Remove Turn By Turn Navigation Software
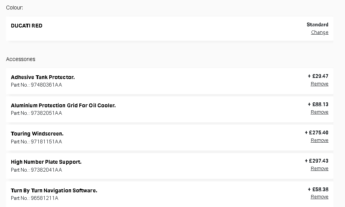The width and height of the screenshot is (345, 207). 319,197
